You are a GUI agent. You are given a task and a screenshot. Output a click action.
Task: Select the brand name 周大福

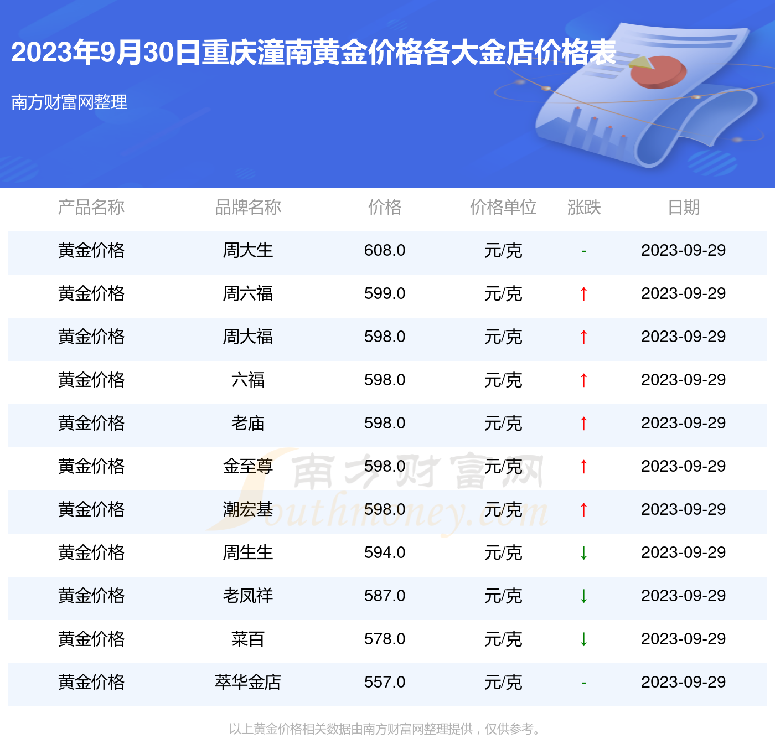(248, 337)
